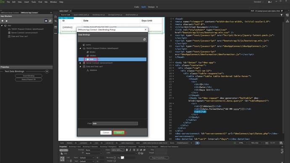Switch Properties inspector to CSS mode

click(x=64, y=154)
